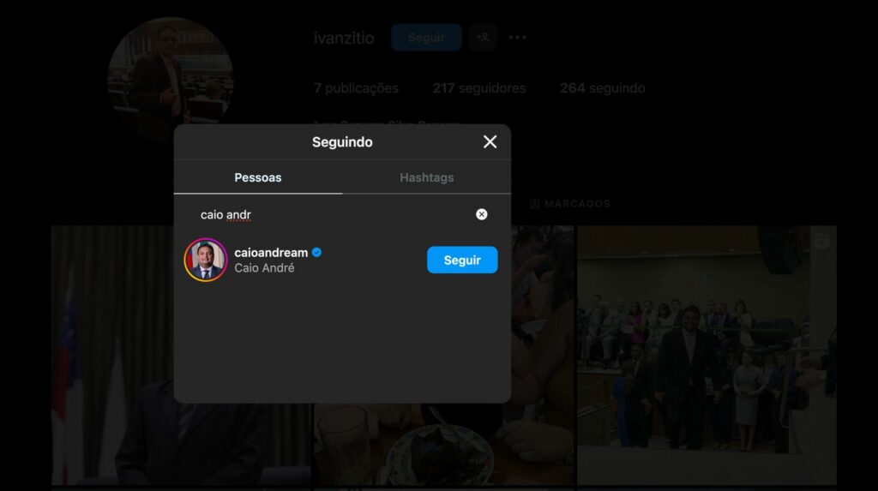
Task: Follow caioandream with the Seguir button
Action: click(x=461, y=260)
